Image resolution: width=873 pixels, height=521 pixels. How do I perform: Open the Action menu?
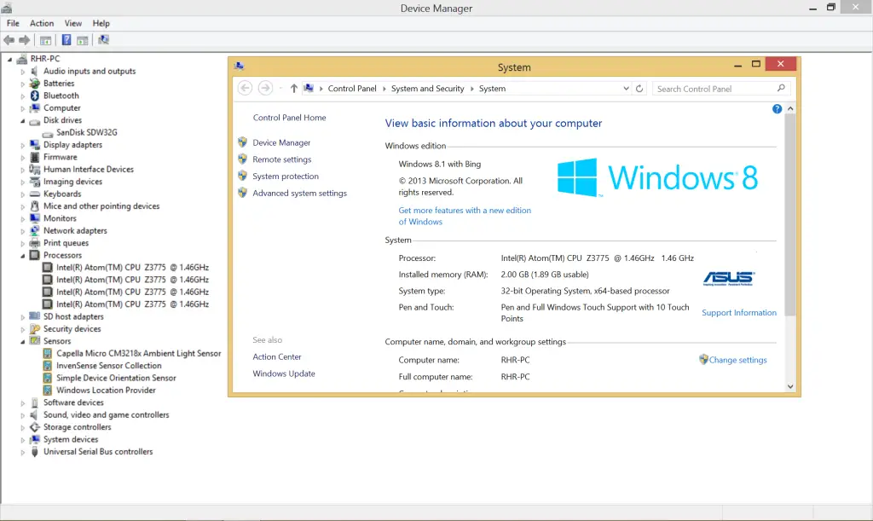42,23
